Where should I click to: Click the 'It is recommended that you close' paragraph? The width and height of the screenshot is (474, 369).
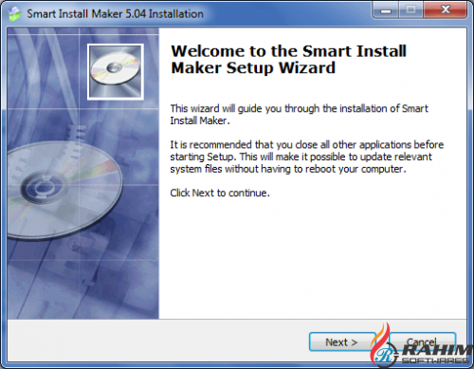click(307, 157)
